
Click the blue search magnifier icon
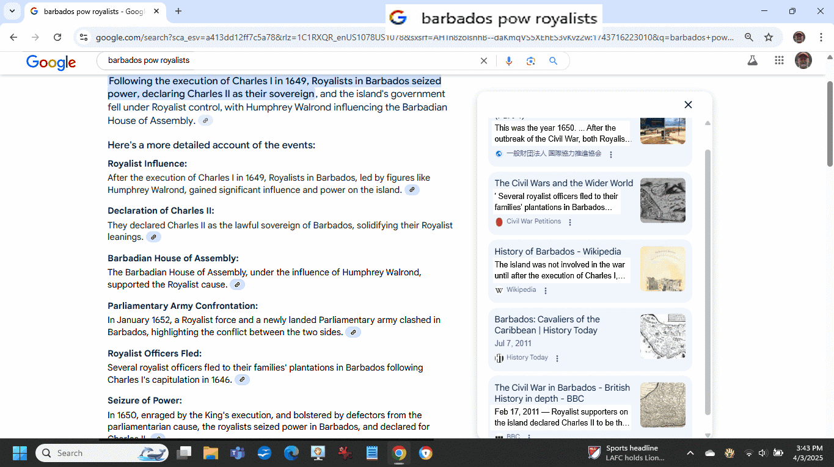tap(553, 61)
